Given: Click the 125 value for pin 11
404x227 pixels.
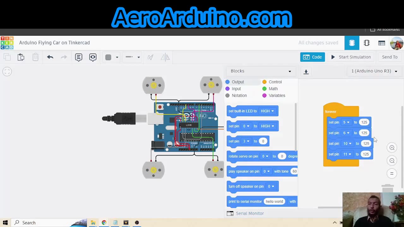Looking at the screenshot, I should pos(366,154).
